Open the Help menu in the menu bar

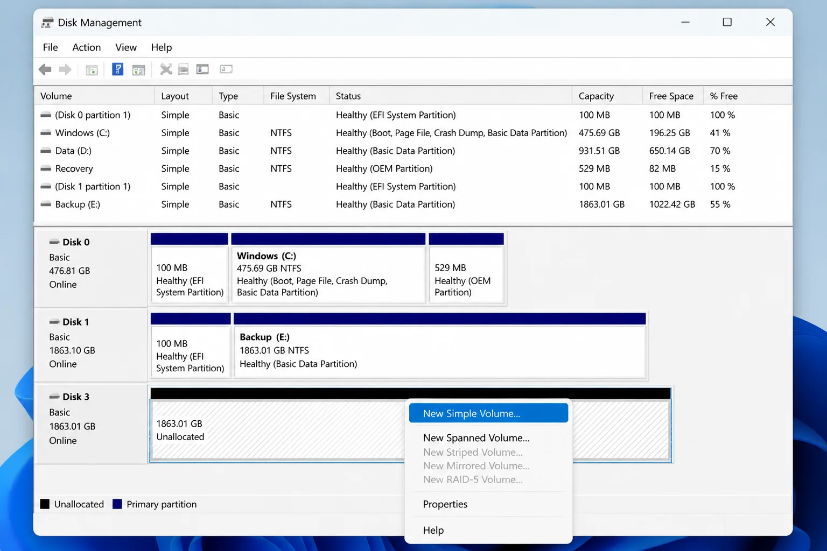coord(162,47)
